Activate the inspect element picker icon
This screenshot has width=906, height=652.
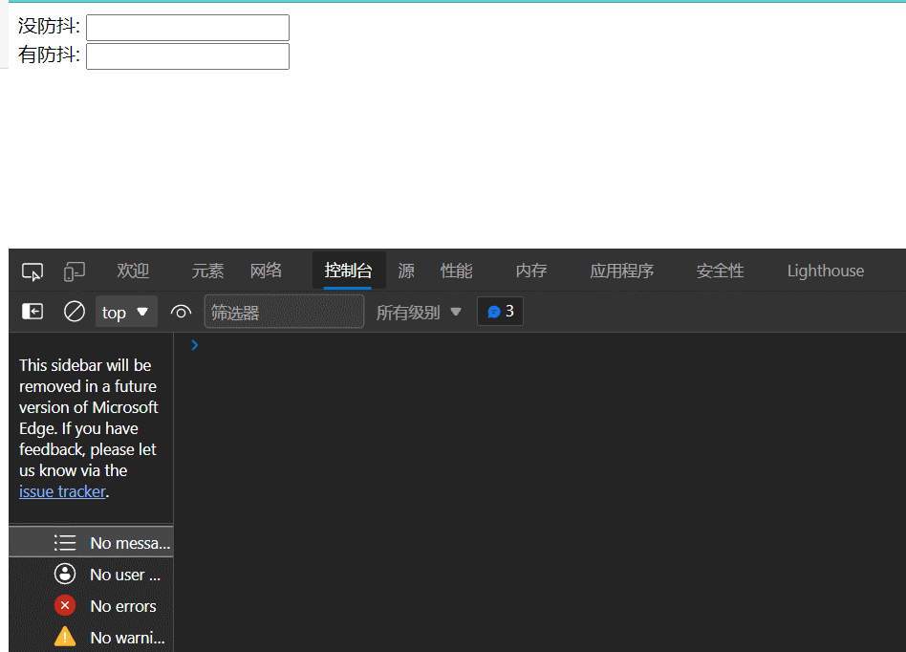click(32, 272)
